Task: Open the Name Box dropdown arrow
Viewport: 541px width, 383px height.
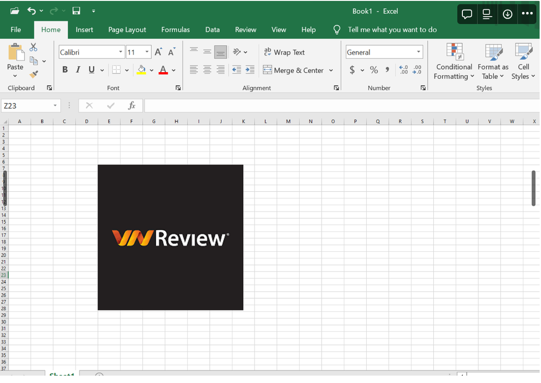Action: coord(55,106)
